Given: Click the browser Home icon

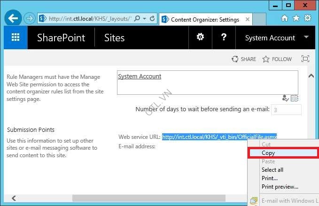Looking at the screenshot, I should pyautogui.click(x=285, y=18).
